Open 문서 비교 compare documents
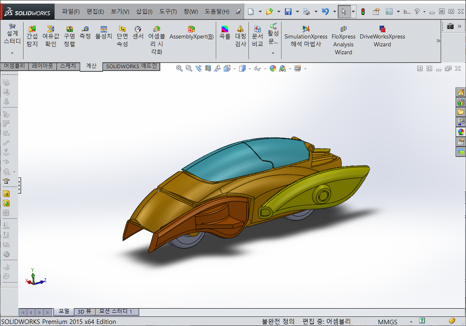This screenshot has height=326, width=466. point(257,36)
